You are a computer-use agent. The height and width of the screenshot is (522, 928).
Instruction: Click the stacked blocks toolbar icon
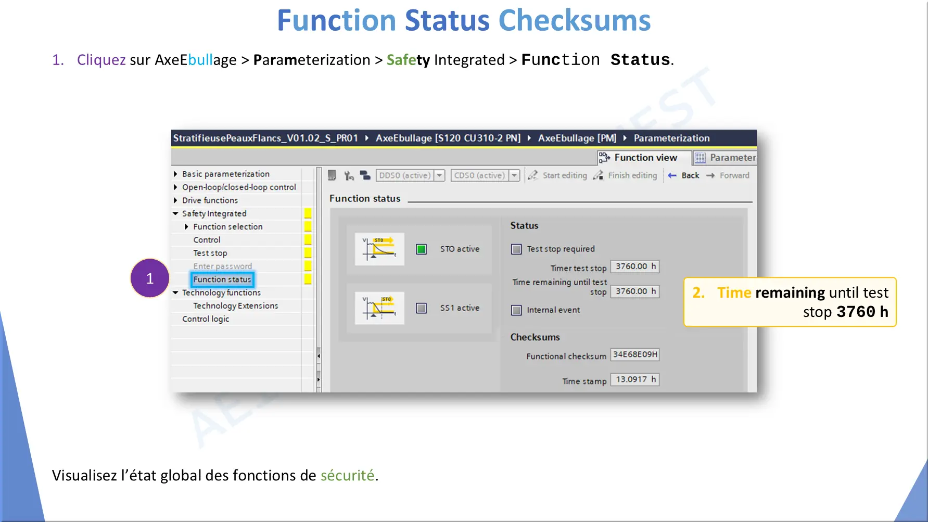pyautogui.click(x=365, y=175)
